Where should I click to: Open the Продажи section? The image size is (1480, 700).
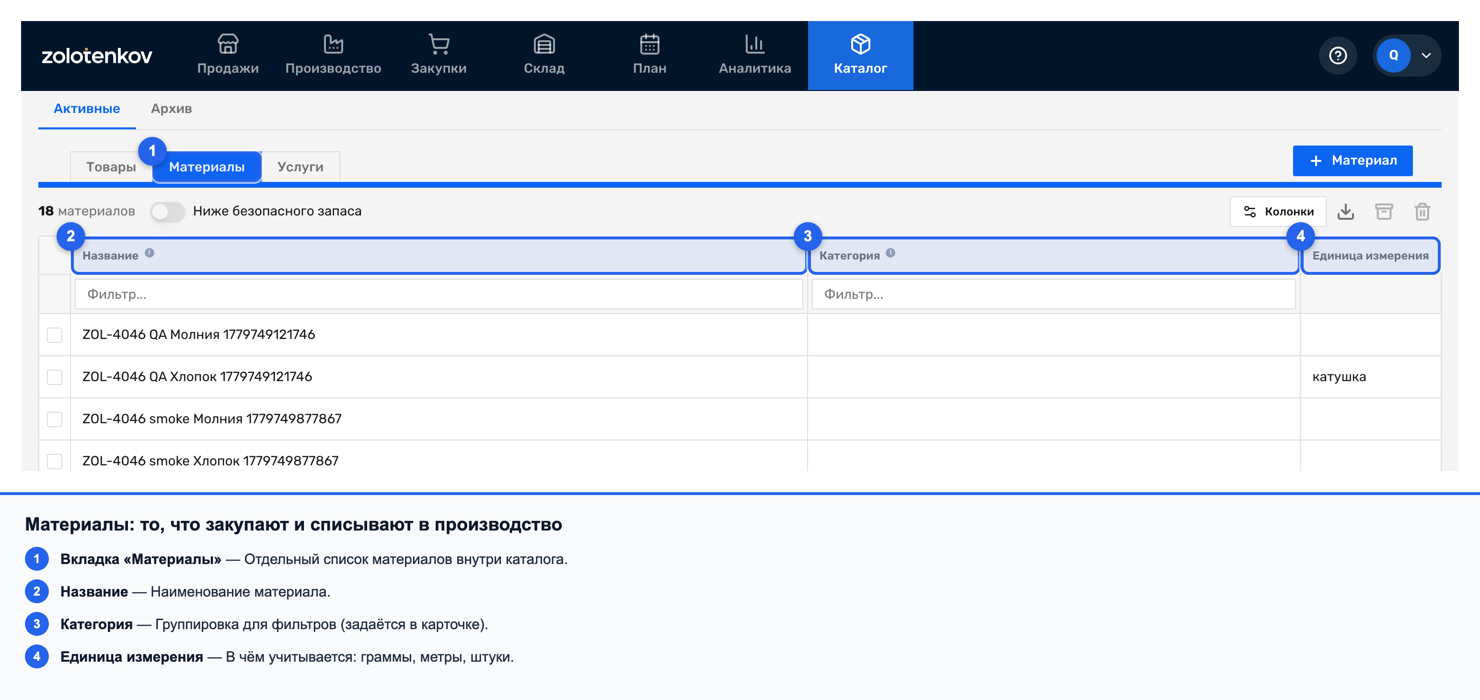[228, 55]
